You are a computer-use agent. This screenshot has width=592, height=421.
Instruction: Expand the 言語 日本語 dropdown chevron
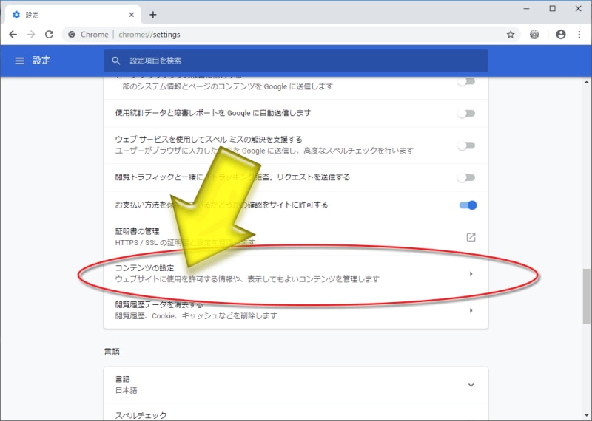click(x=471, y=385)
